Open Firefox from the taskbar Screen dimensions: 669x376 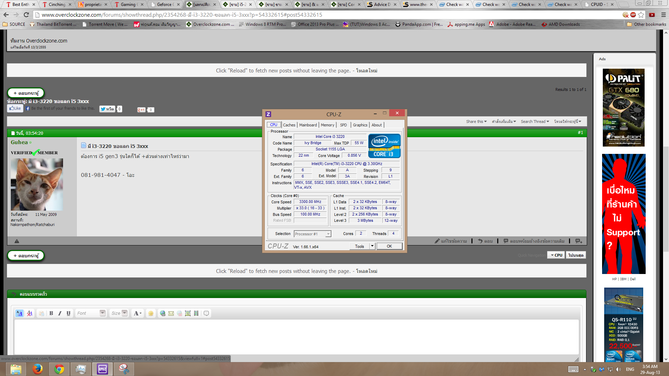pos(38,369)
